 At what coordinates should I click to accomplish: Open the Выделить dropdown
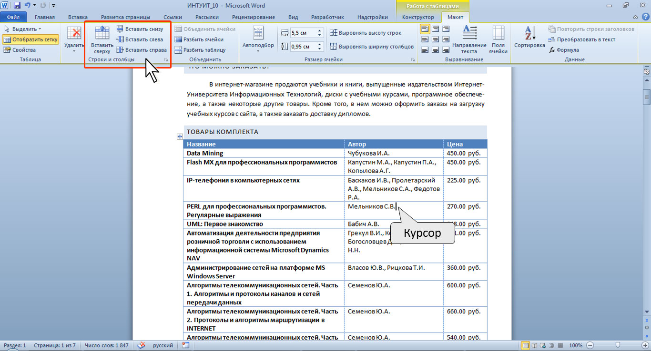pos(23,29)
